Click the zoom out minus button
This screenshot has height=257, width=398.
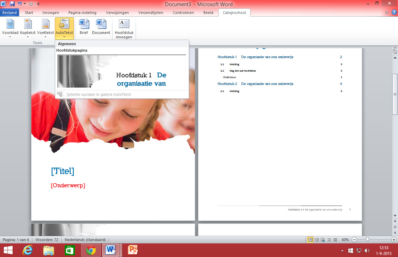pyautogui.click(x=355, y=240)
